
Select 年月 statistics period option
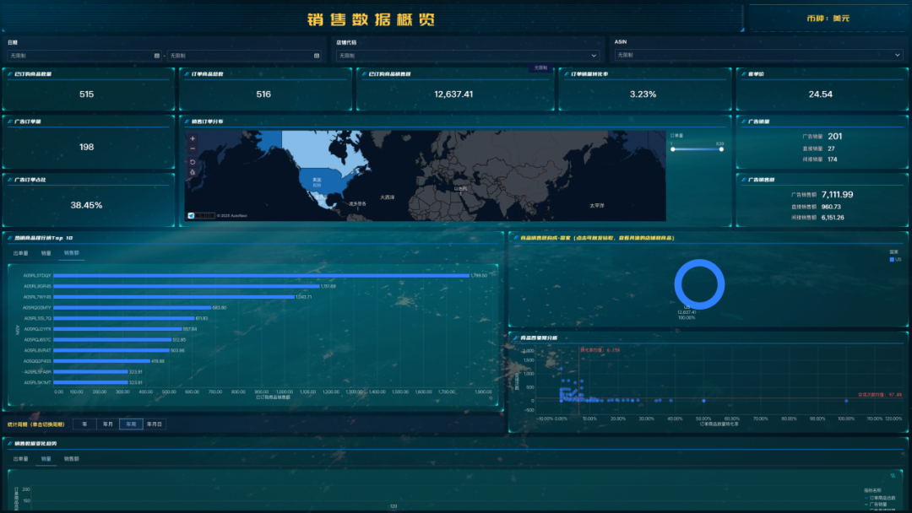[107, 424]
